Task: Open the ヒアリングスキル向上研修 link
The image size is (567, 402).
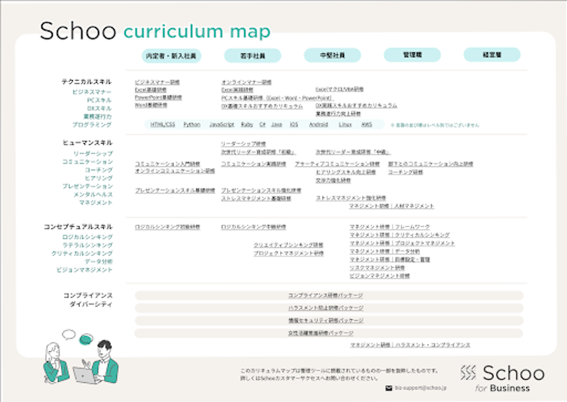Action: click(x=346, y=172)
